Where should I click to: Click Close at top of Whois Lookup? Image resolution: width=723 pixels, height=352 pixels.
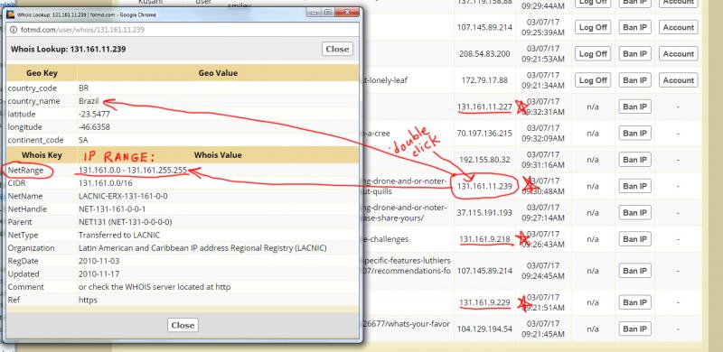click(337, 49)
